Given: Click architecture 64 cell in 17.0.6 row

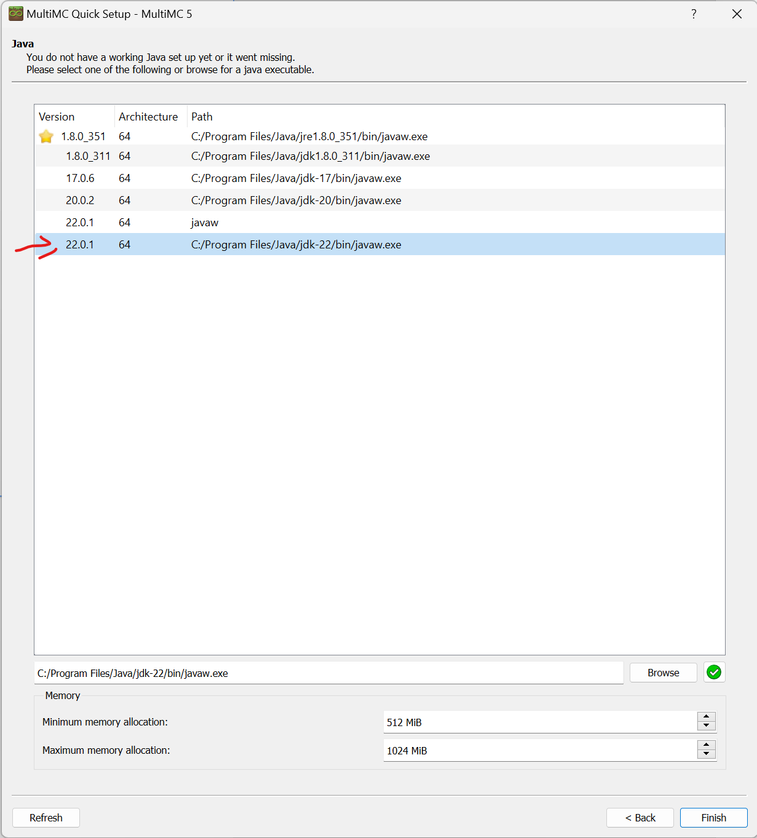Looking at the screenshot, I should coord(125,178).
